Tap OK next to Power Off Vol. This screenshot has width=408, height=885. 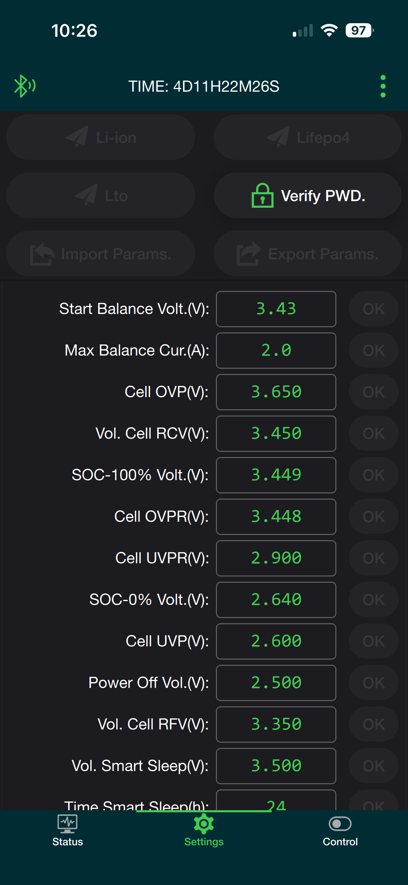click(x=374, y=683)
